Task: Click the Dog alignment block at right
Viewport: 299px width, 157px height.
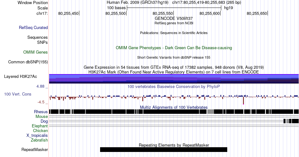Action: [291, 121]
